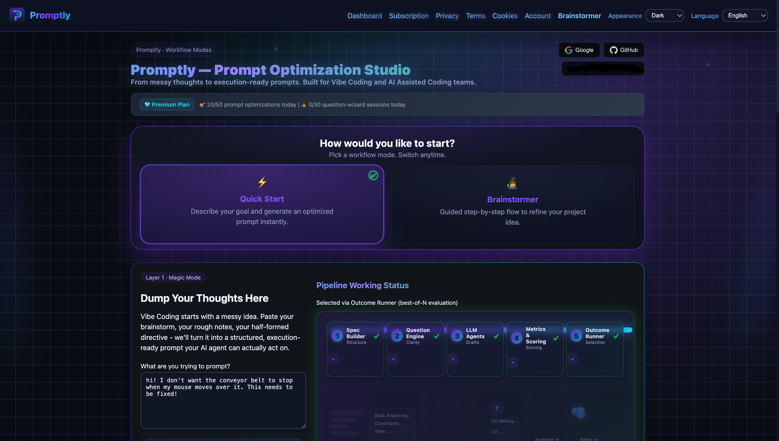
Task: Click the Brainstormer wizard emoji icon
Action: coord(512,183)
